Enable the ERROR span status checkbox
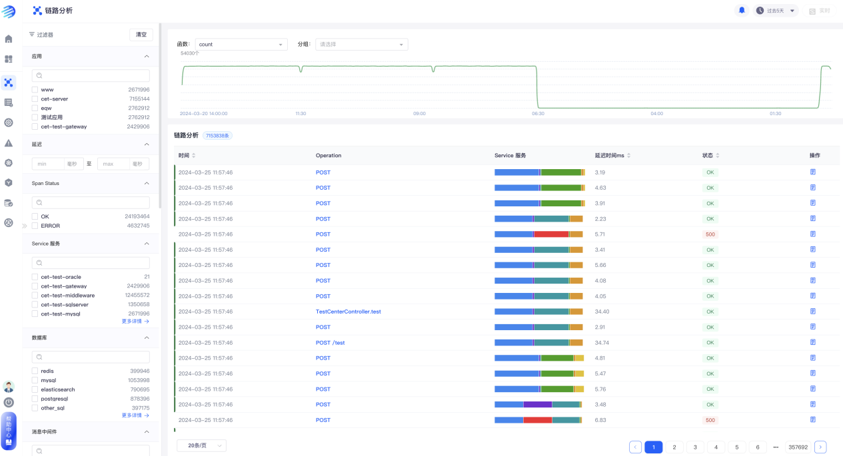843x456 pixels. coord(35,226)
